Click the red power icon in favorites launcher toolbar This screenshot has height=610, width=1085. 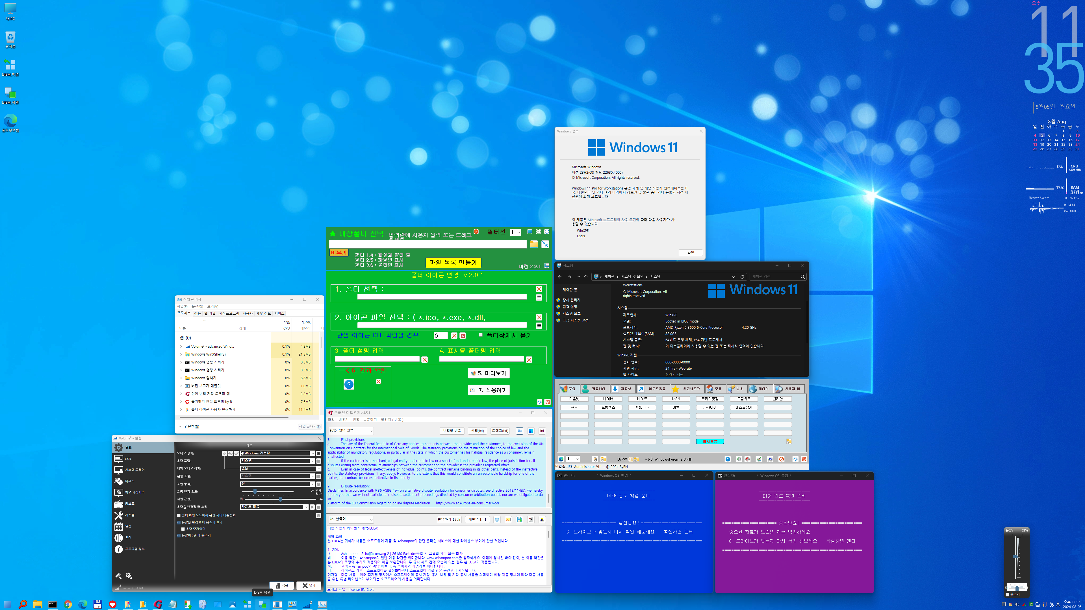804,459
